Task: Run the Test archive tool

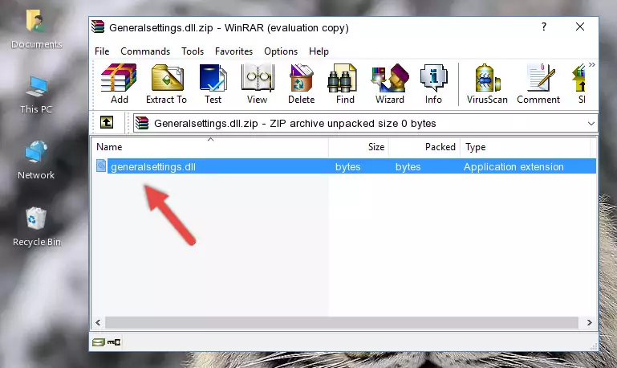Action: pos(213,84)
